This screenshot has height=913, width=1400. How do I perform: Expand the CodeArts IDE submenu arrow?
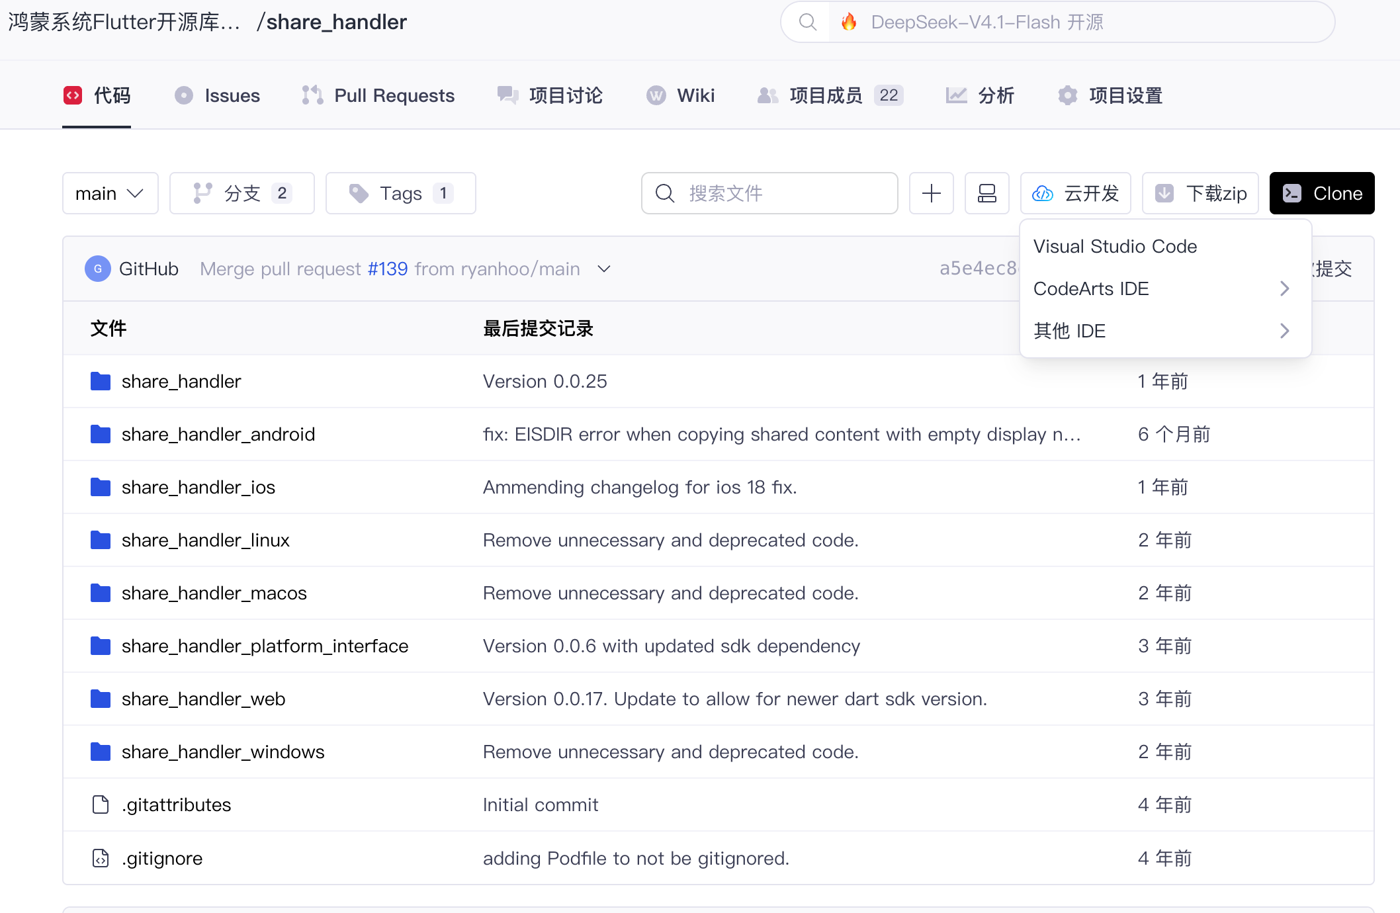tap(1284, 288)
